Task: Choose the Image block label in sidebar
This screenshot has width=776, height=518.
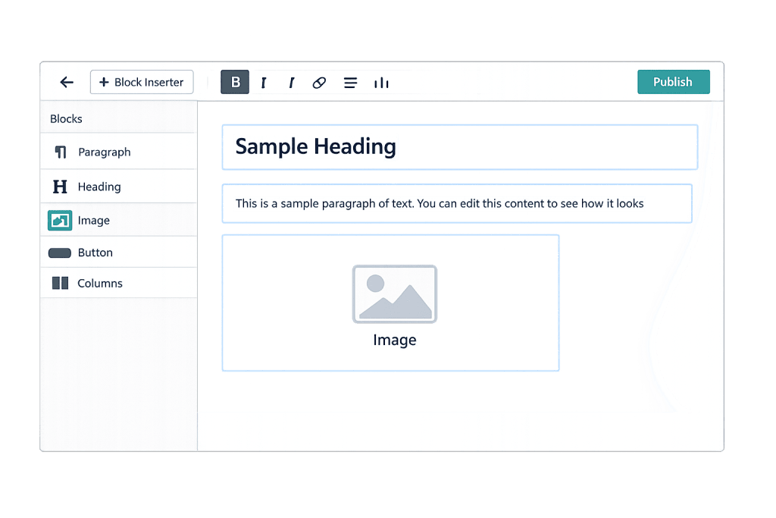Action: [94, 221]
